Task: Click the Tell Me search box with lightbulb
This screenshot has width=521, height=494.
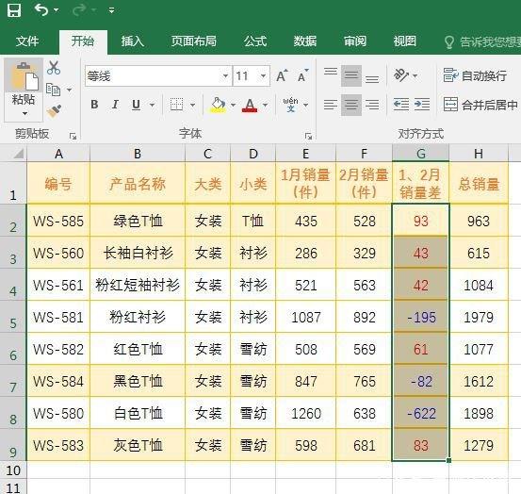Action: point(482,41)
